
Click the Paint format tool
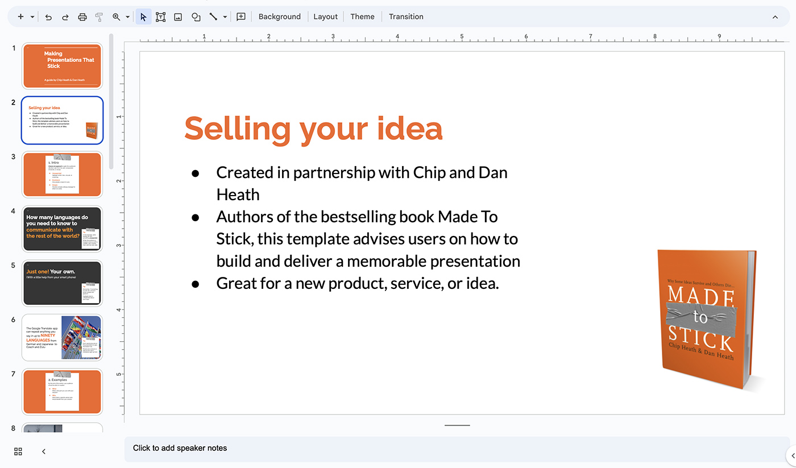coord(99,16)
